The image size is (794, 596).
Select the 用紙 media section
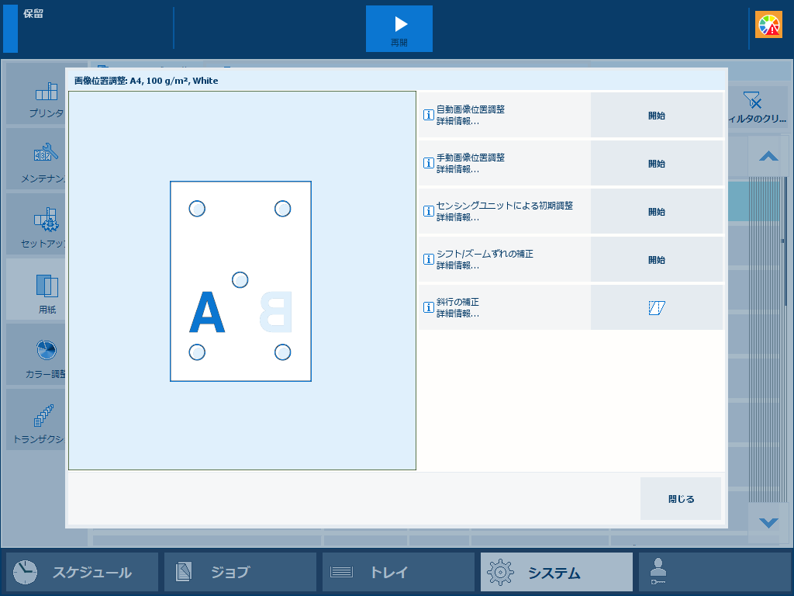(36, 289)
